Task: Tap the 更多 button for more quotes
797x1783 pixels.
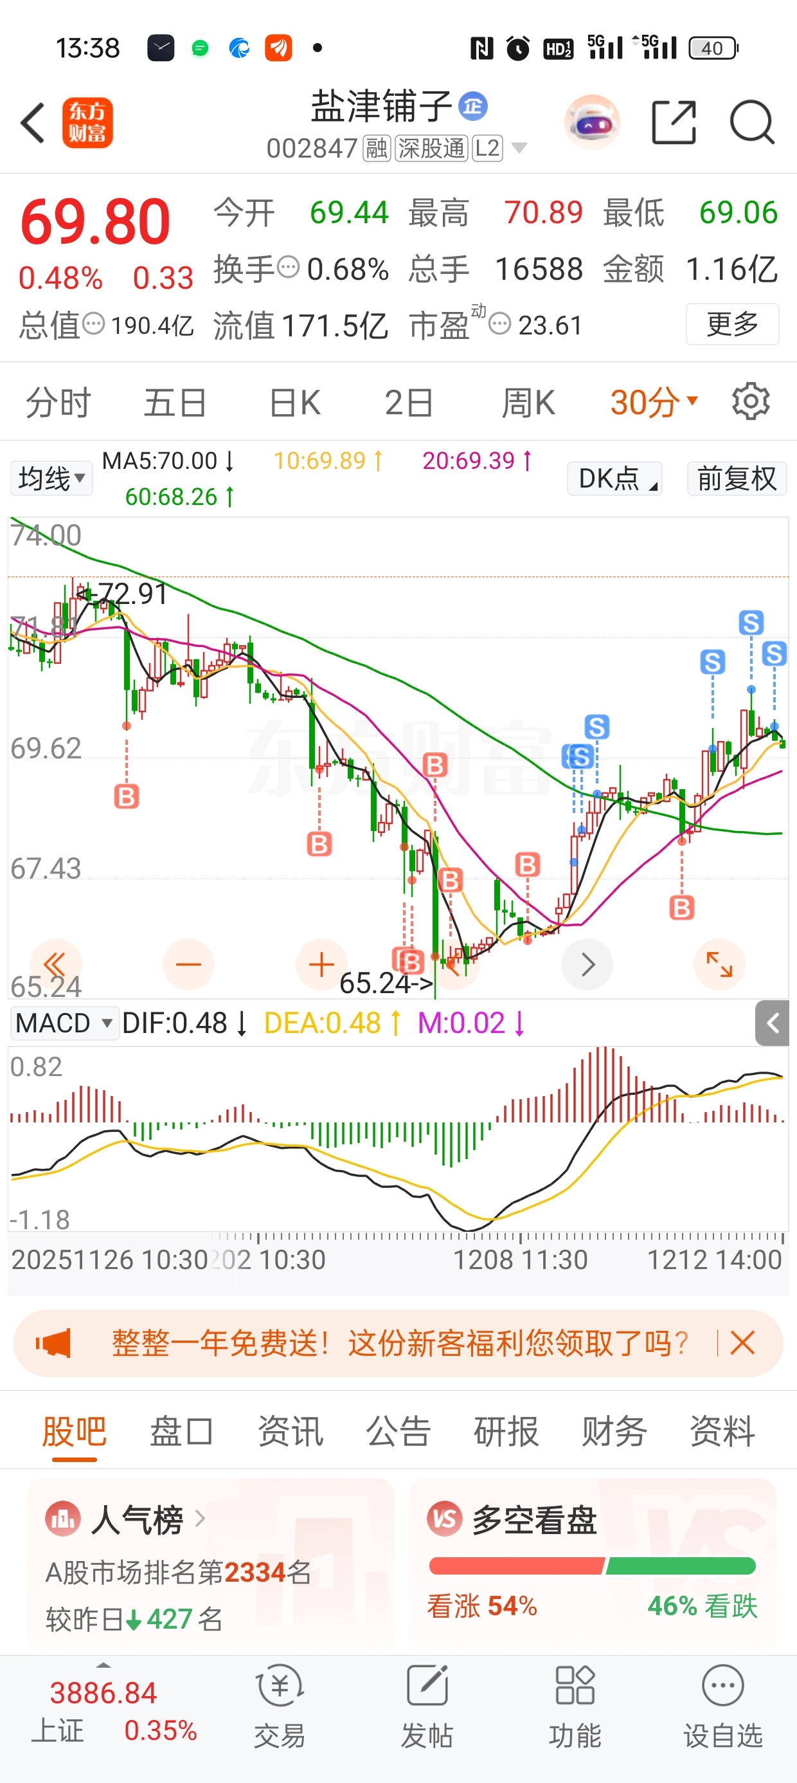Action: 733,324
